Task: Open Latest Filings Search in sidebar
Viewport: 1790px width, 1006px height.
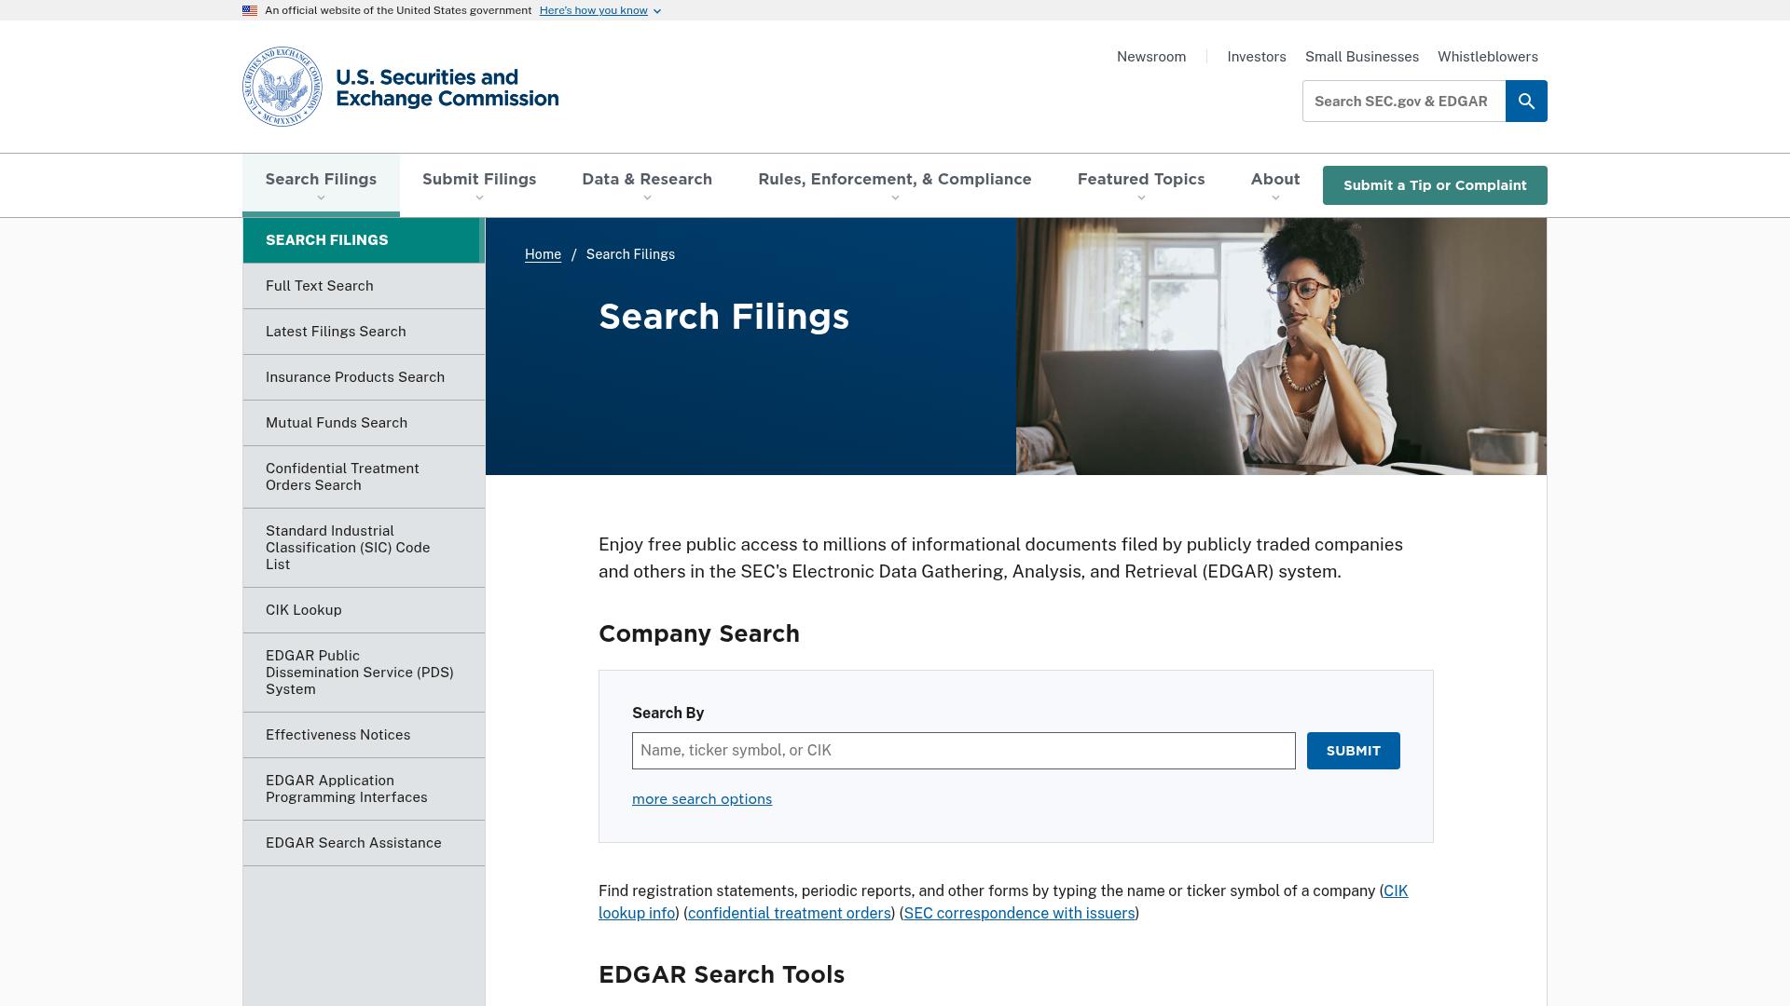Action: [x=364, y=332]
